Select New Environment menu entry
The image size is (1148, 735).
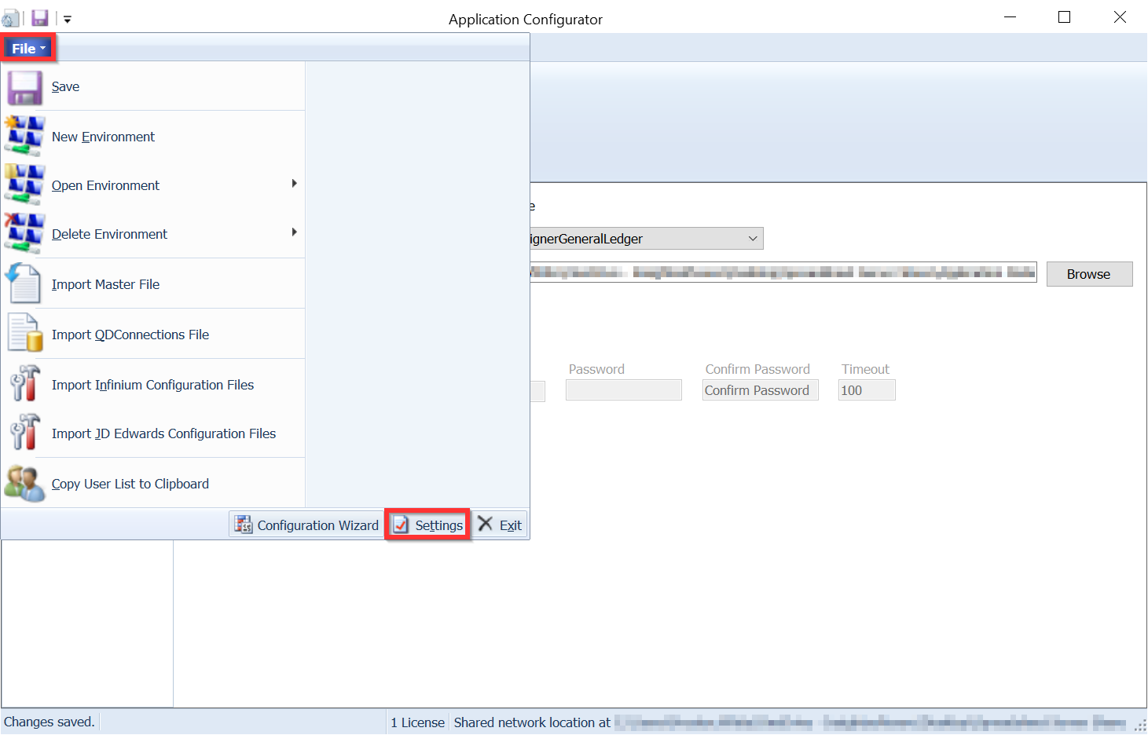click(x=153, y=137)
